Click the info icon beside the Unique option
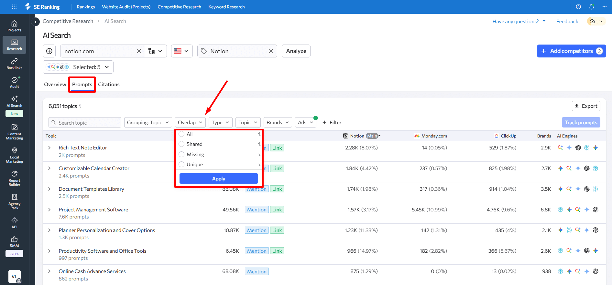Image resolution: width=612 pixels, height=285 pixels. [259, 164]
